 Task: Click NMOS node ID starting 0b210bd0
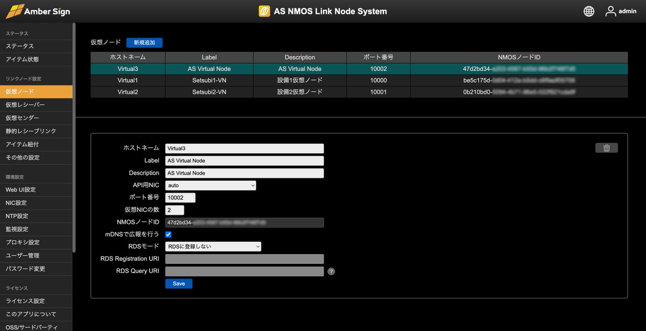point(519,92)
